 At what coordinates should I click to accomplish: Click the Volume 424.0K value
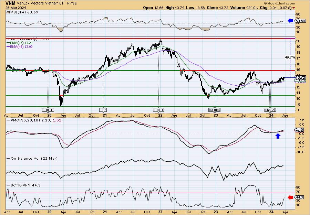pyautogui.click(x=244, y=8)
